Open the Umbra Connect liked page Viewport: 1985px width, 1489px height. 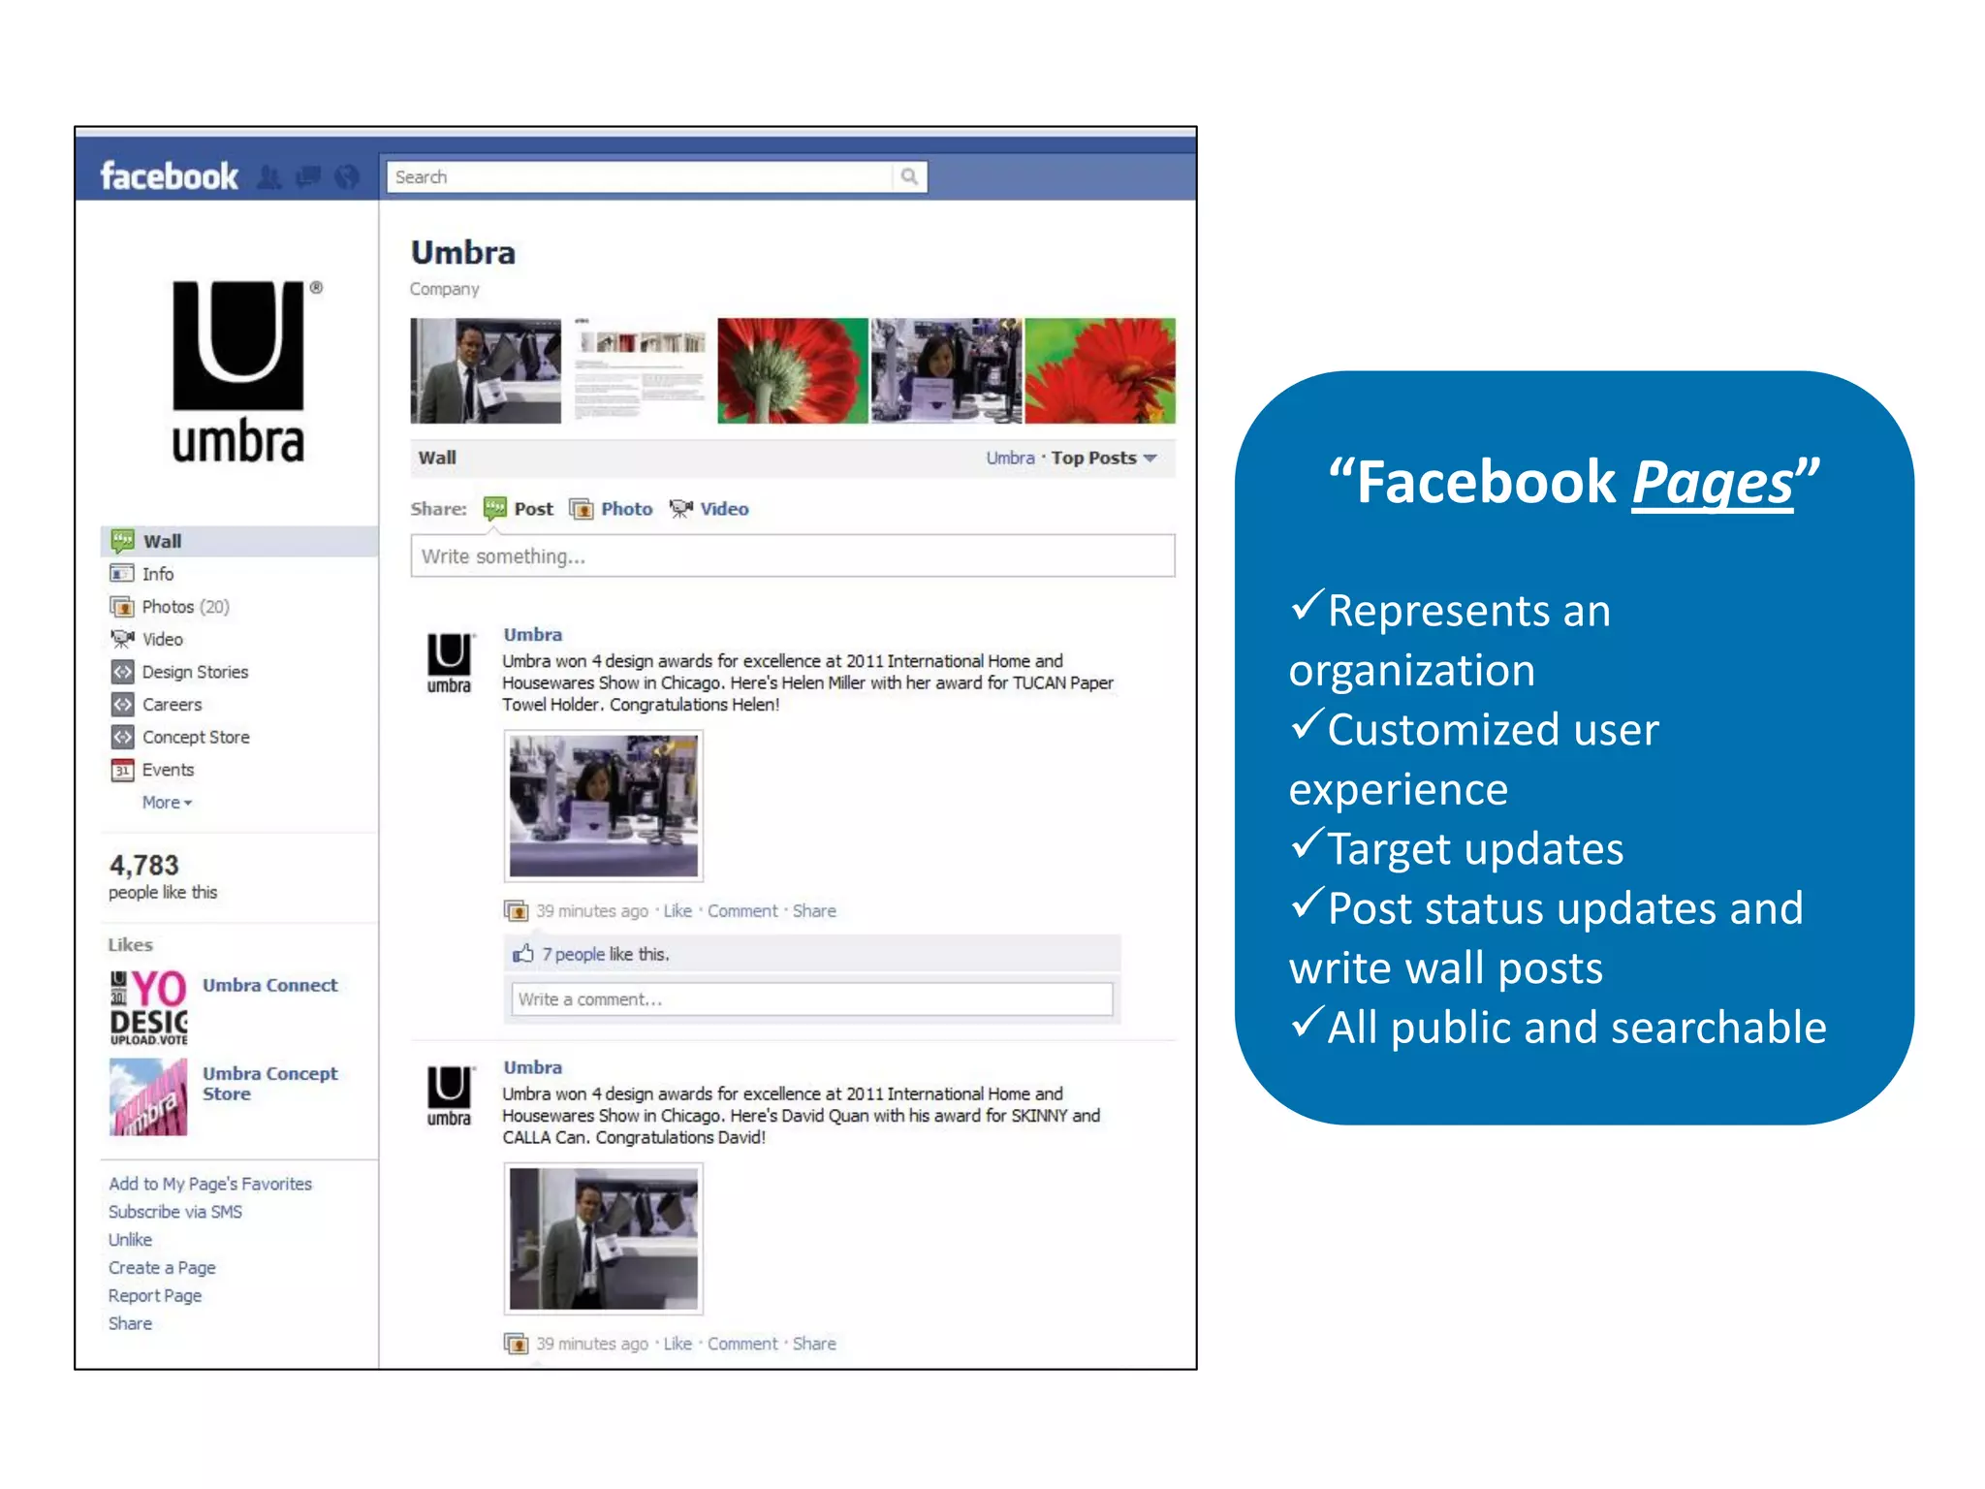click(x=270, y=985)
